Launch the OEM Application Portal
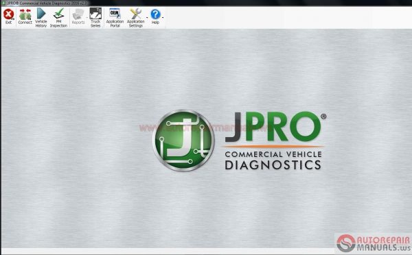412x255 pixels. (115, 17)
